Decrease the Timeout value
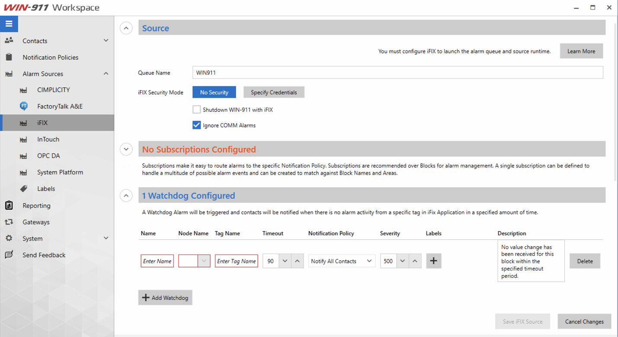The image size is (618, 337). [285, 261]
